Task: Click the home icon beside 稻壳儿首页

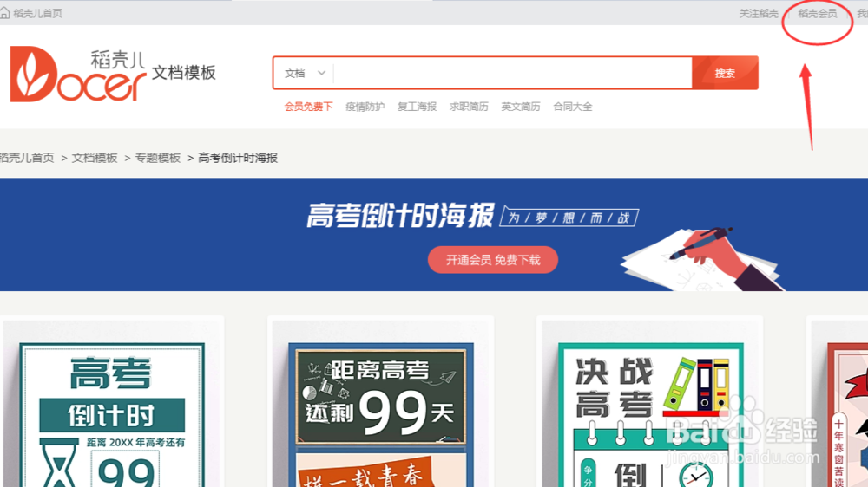Action: click(4, 13)
